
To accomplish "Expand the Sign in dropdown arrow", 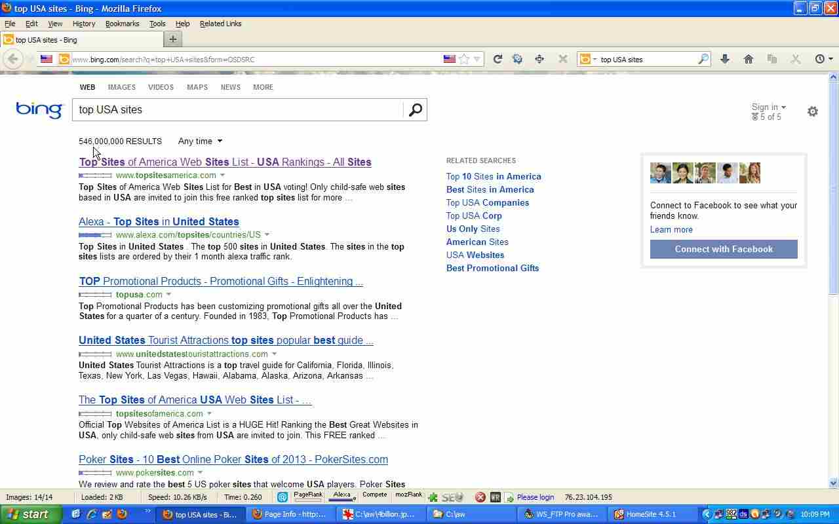I will coord(783,107).
